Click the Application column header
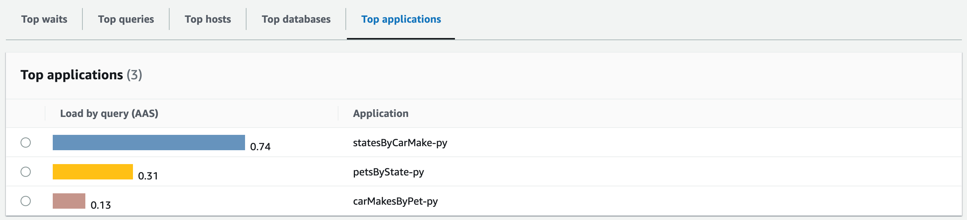967x220 pixels. pos(380,113)
